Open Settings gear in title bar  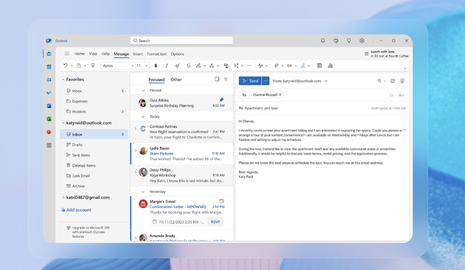click(x=362, y=41)
